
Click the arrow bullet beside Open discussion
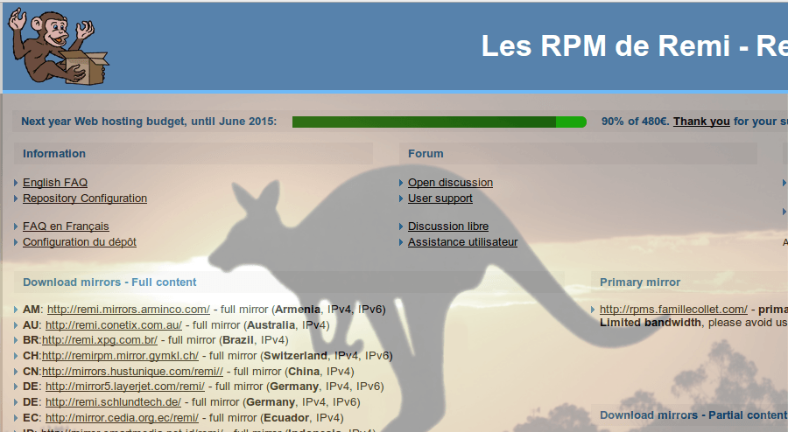(x=401, y=183)
